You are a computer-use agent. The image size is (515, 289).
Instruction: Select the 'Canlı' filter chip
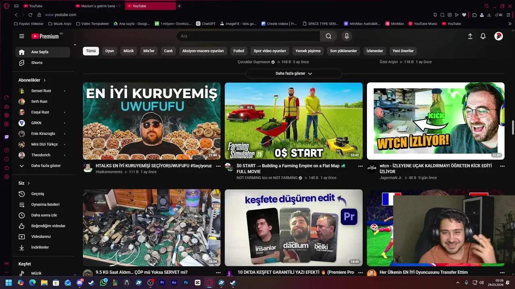[168, 51]
